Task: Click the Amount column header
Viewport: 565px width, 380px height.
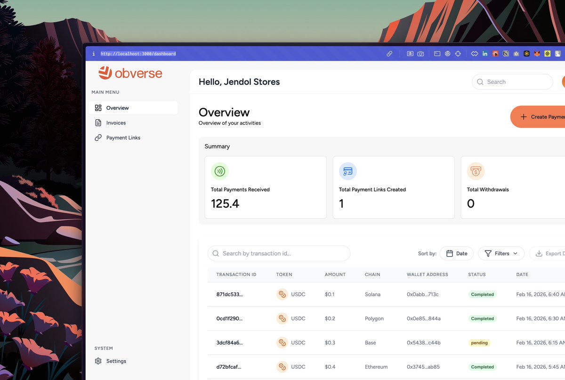Action: [x=335, y=275]
